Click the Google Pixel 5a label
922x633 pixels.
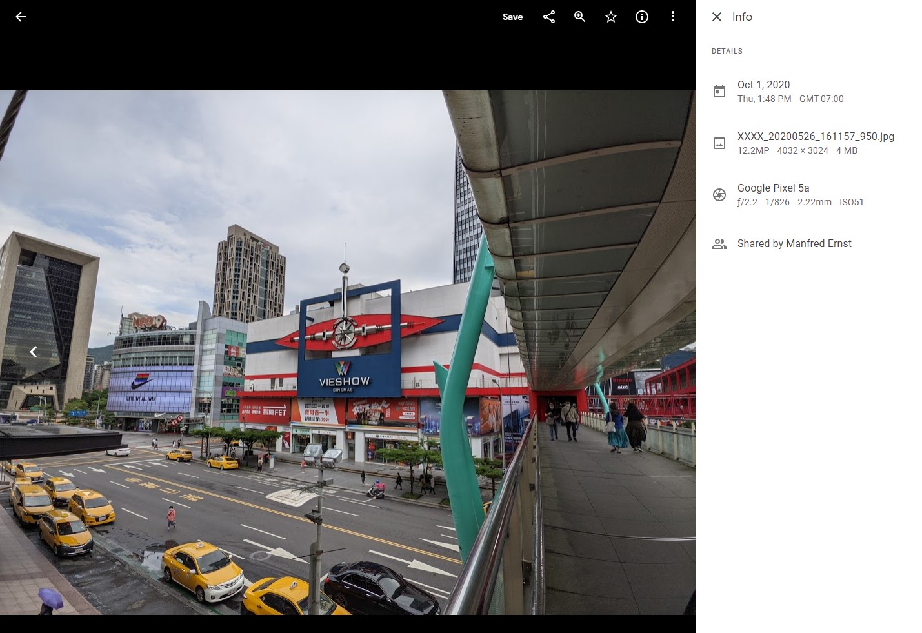pos(773,188)
